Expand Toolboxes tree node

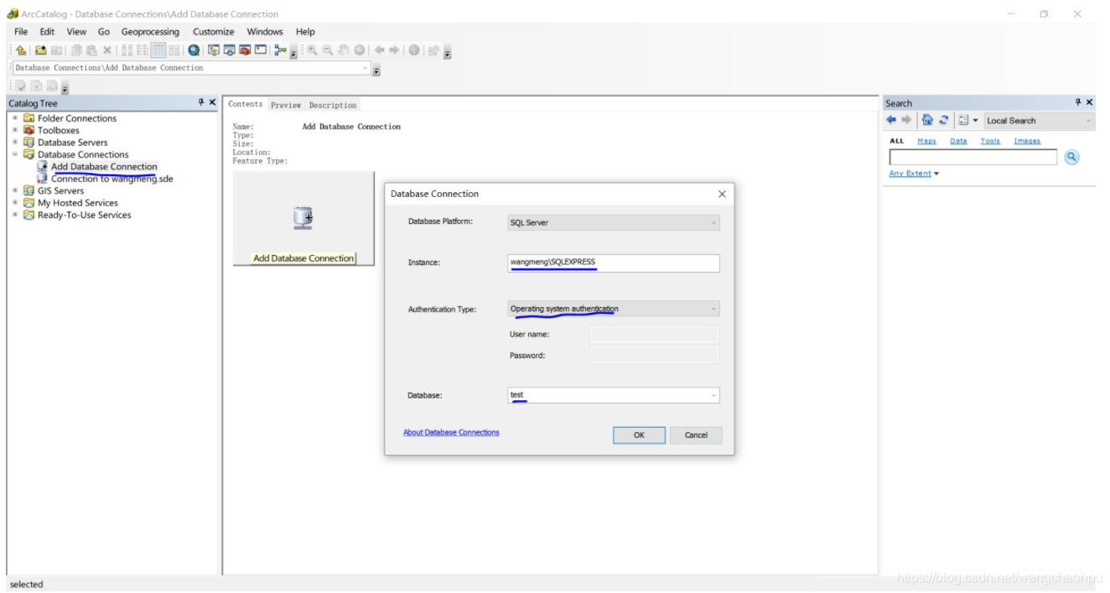(x=15, y=130)
